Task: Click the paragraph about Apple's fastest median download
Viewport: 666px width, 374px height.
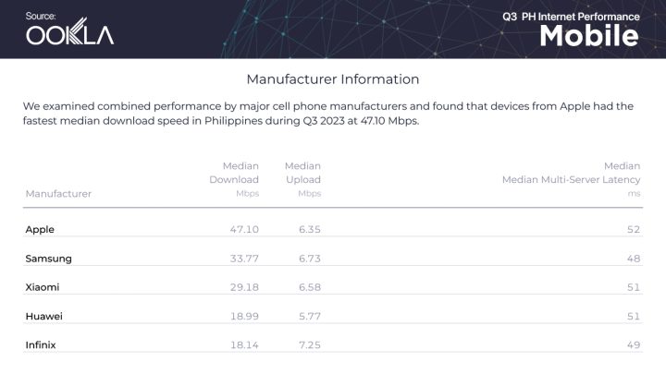Action: [x=327, y=114]
